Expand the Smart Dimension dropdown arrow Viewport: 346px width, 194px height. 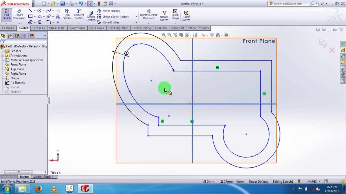click(x=19, y=23)
